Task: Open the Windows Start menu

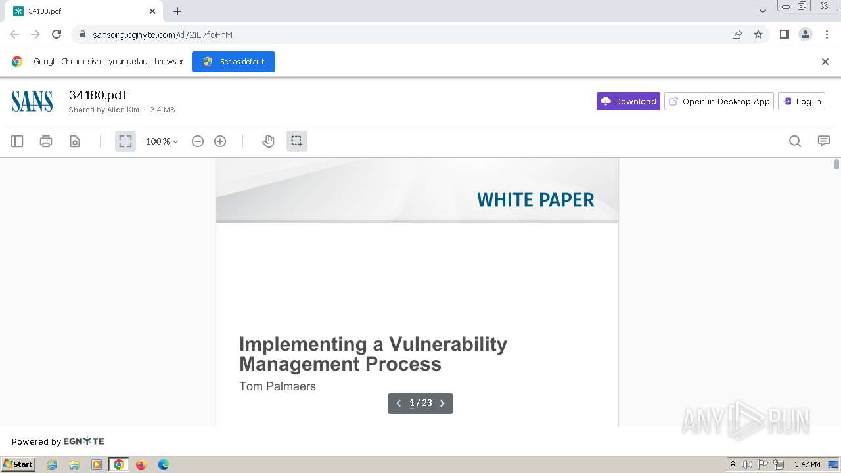Action: [18, 464]
